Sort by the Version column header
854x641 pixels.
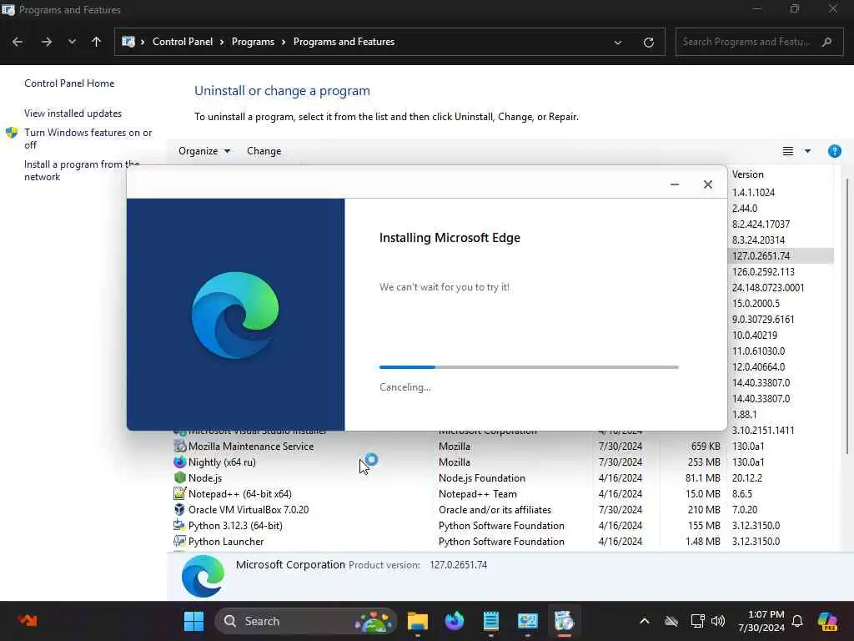point(748,174)
